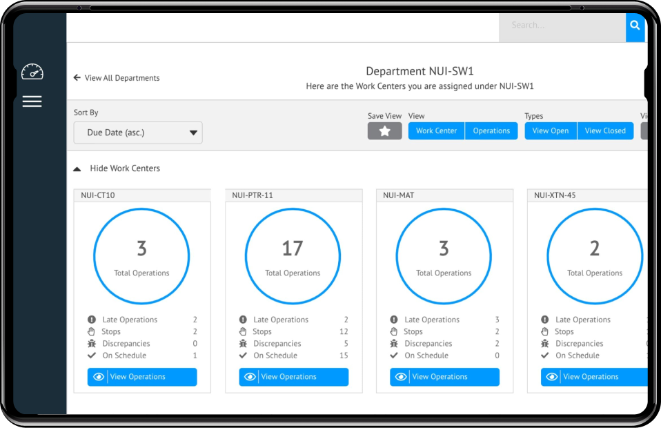Click the NUI-PTR-11 total operations circle showing 17

click(293, 256)
